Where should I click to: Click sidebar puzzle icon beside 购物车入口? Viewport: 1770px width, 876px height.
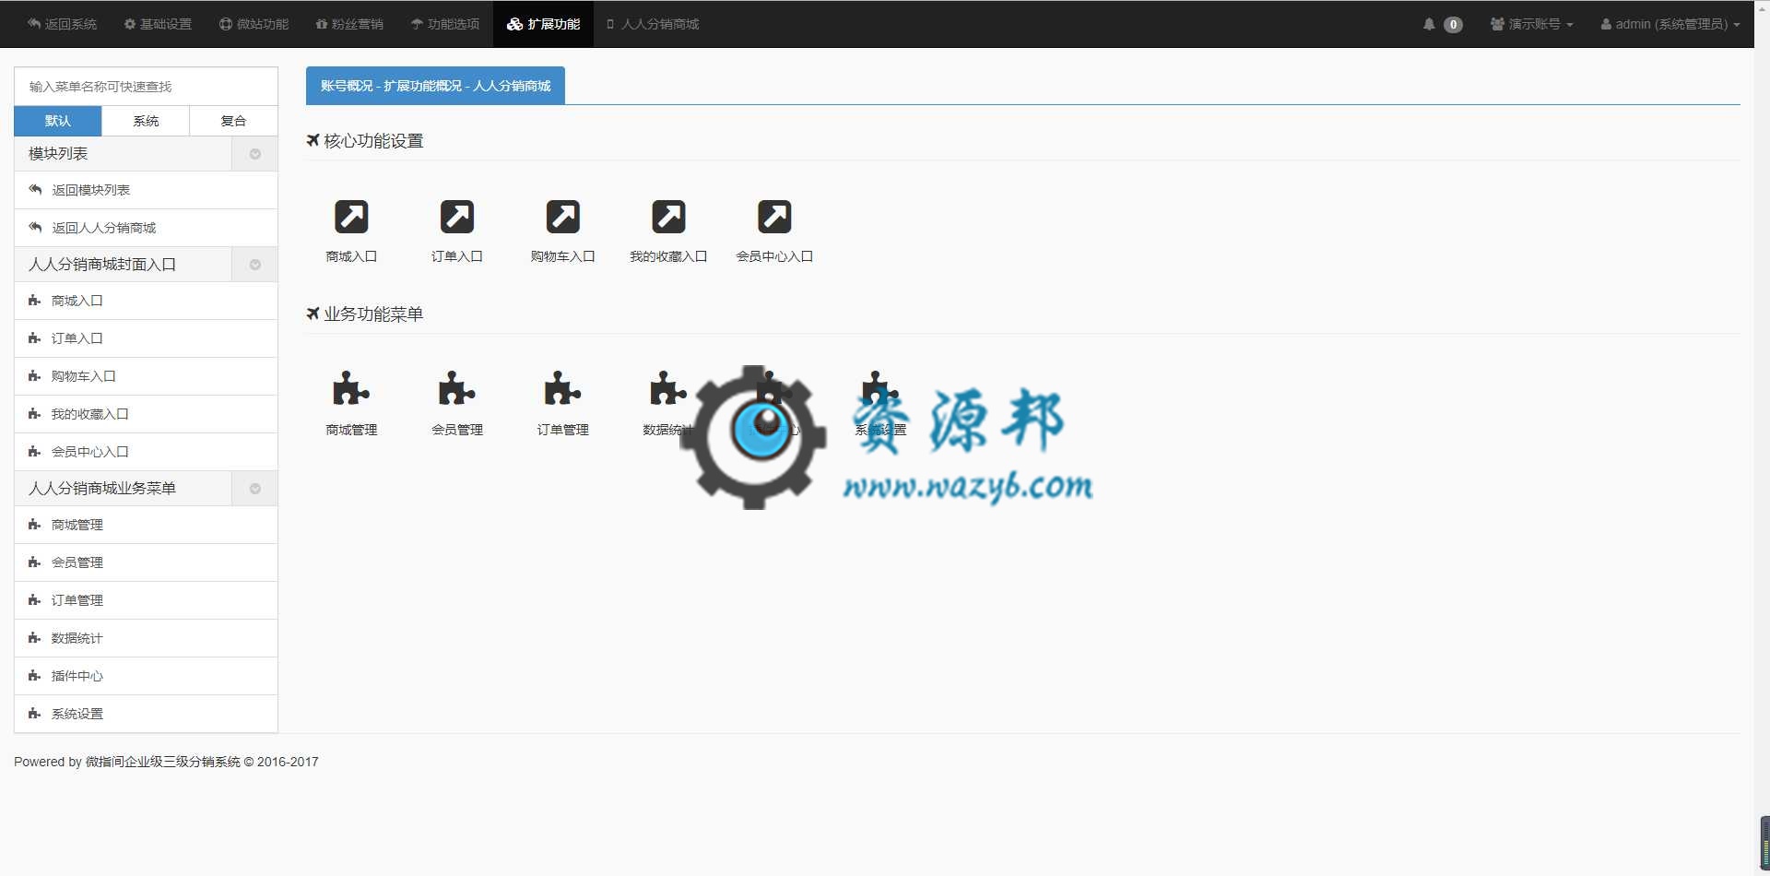35,376
